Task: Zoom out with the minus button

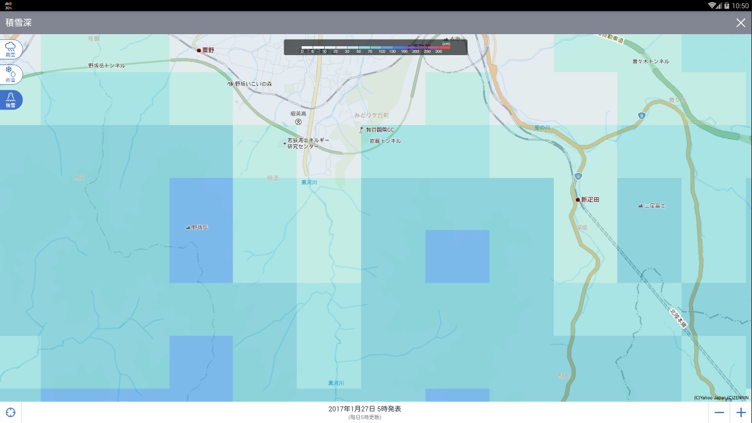Action: pos(719,413)
